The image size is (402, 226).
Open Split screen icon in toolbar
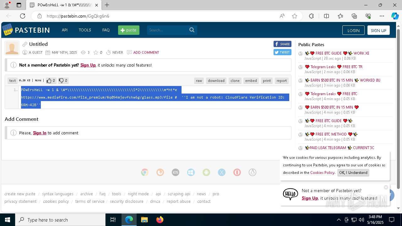[x=326, y=16]
